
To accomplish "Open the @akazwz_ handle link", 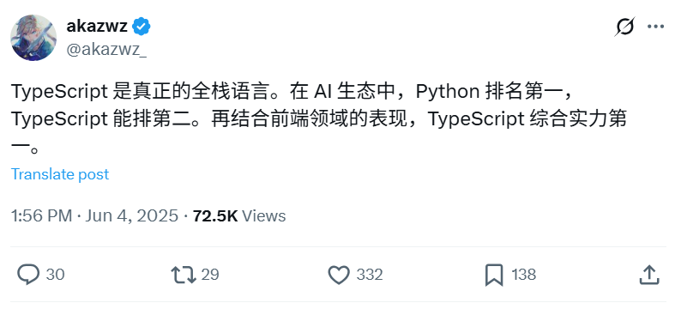I will [x=106, y=50].
